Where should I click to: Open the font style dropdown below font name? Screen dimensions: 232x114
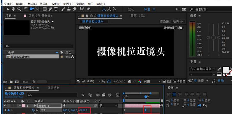click(202, 74)
